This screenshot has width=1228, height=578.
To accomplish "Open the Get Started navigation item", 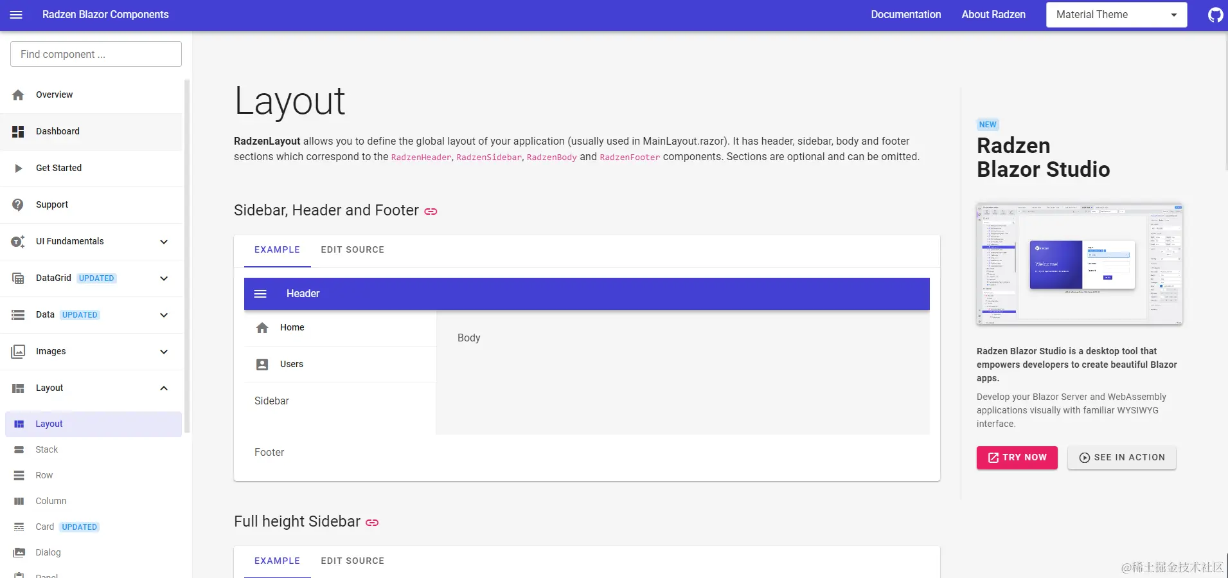I will (x=91, y=168).
